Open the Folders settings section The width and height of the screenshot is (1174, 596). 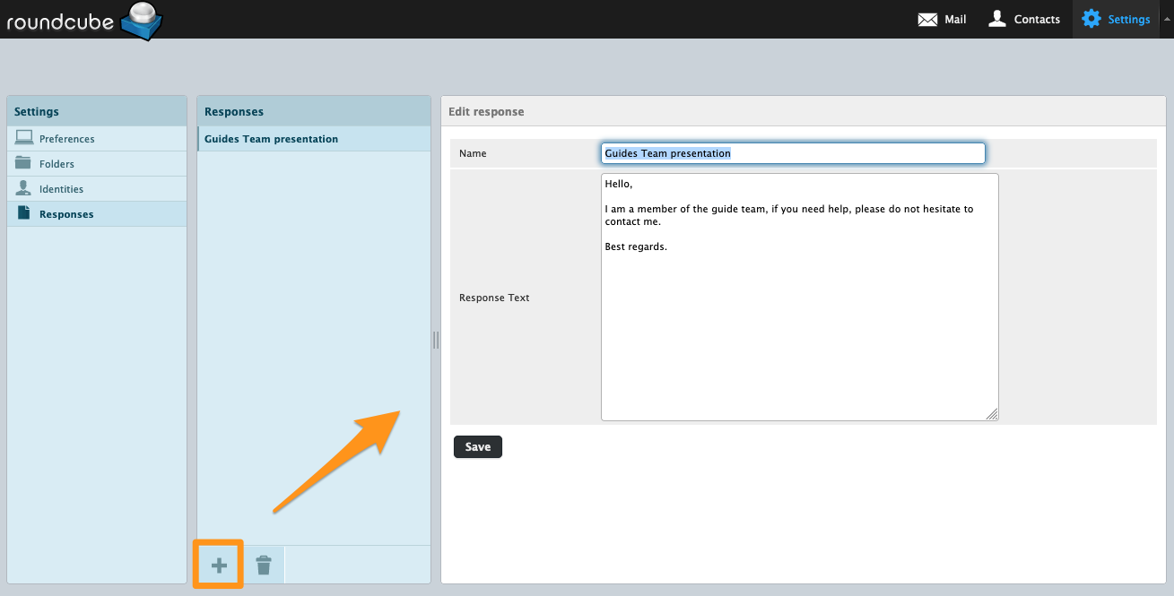pos(57,164)
